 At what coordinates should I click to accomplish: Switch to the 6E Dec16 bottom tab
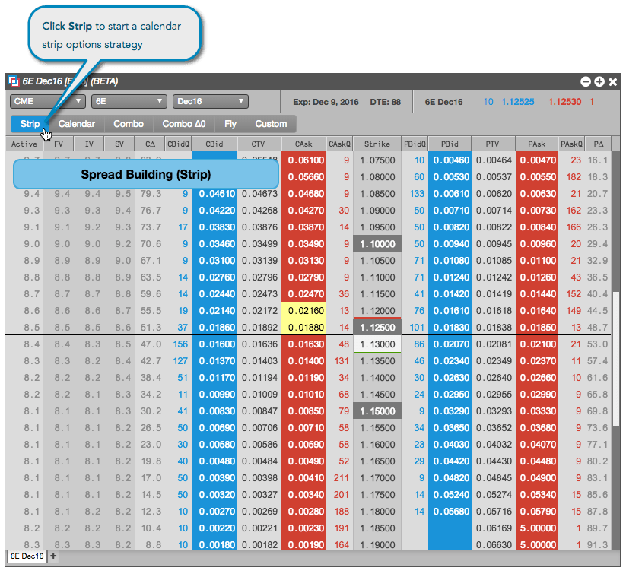coord(27,556)
